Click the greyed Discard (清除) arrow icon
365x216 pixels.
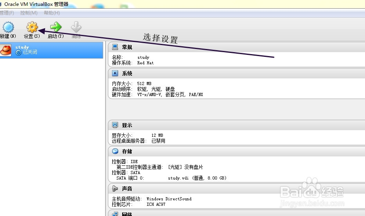76,27
